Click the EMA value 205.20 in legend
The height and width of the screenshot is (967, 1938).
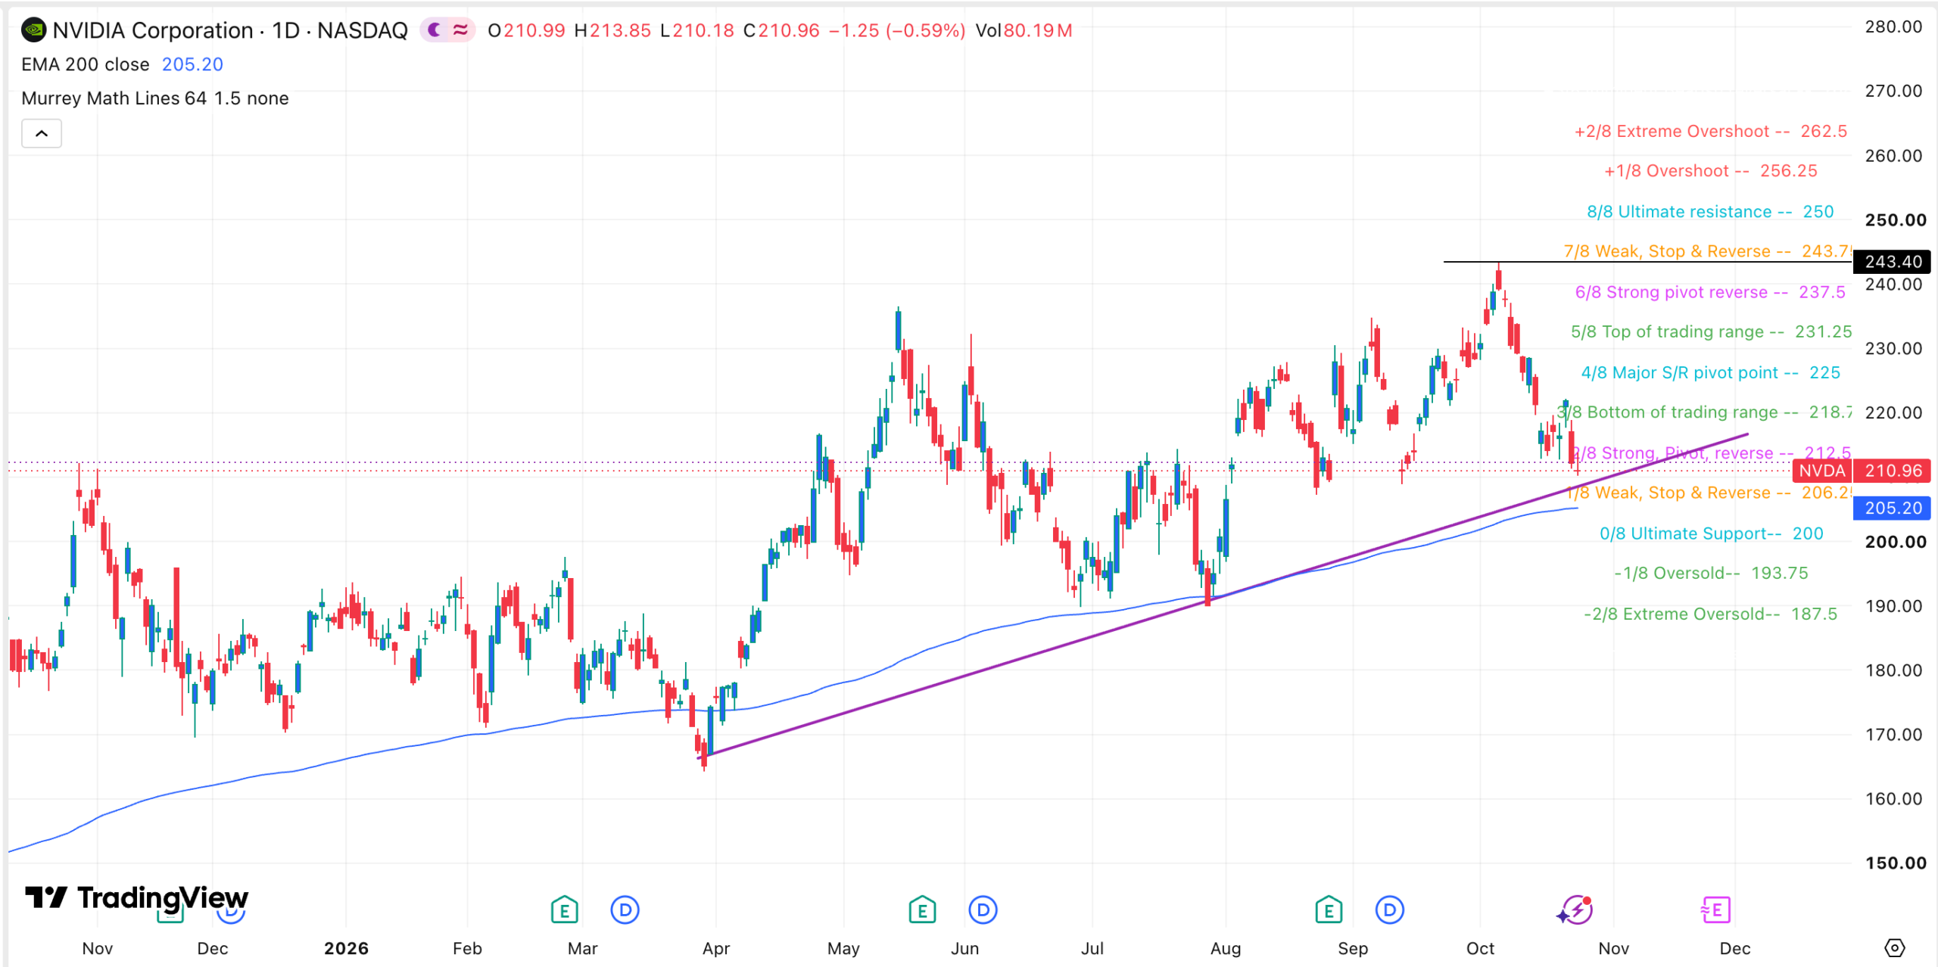point(192,64)
